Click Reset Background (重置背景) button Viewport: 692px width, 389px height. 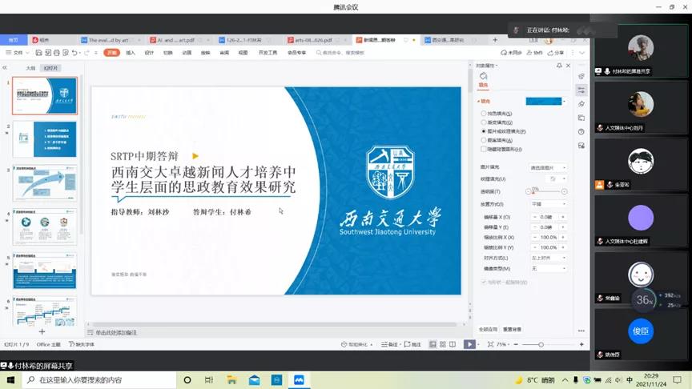[x=512, y=329]
